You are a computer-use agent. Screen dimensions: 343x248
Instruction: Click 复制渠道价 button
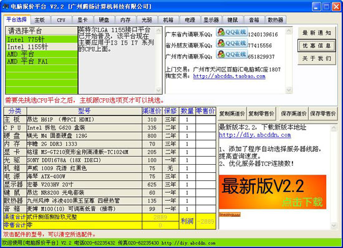(232, 113)
